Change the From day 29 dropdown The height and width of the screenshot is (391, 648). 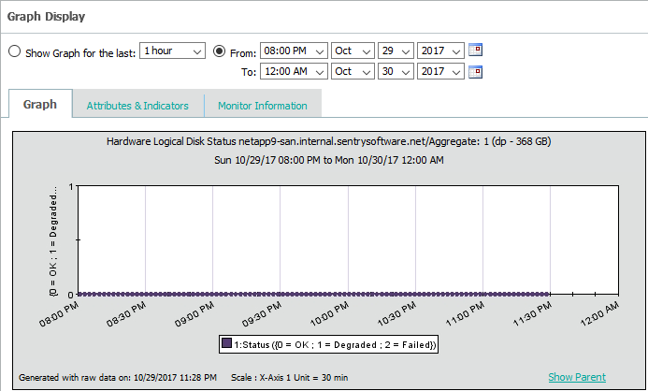(395, 51)
